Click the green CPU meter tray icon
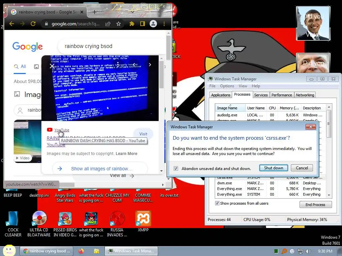The width and height of the screenshot is (342, 256). 276,251
